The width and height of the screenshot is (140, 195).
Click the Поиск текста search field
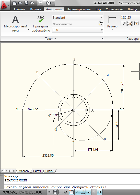(75, 24)
